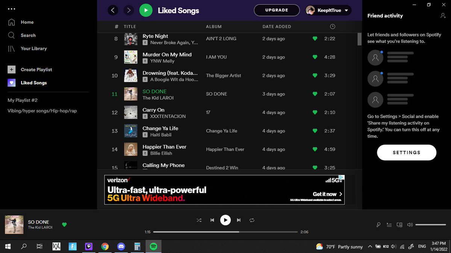Open Google Chrome from the taskbar
The width and height of the screenshot is (451, 253).
pos(105,246)
